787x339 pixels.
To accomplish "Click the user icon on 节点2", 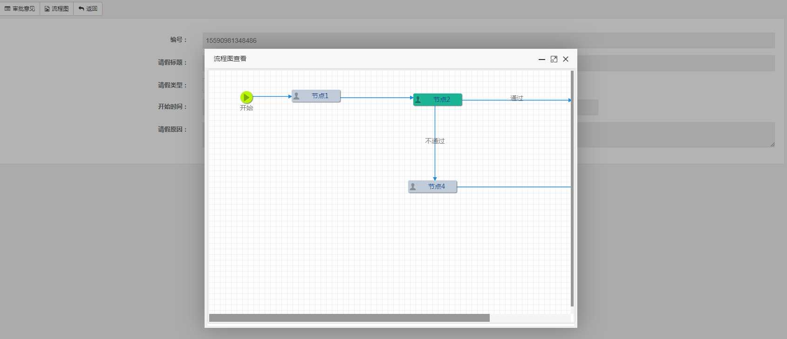I will click(x=418, y=100).
